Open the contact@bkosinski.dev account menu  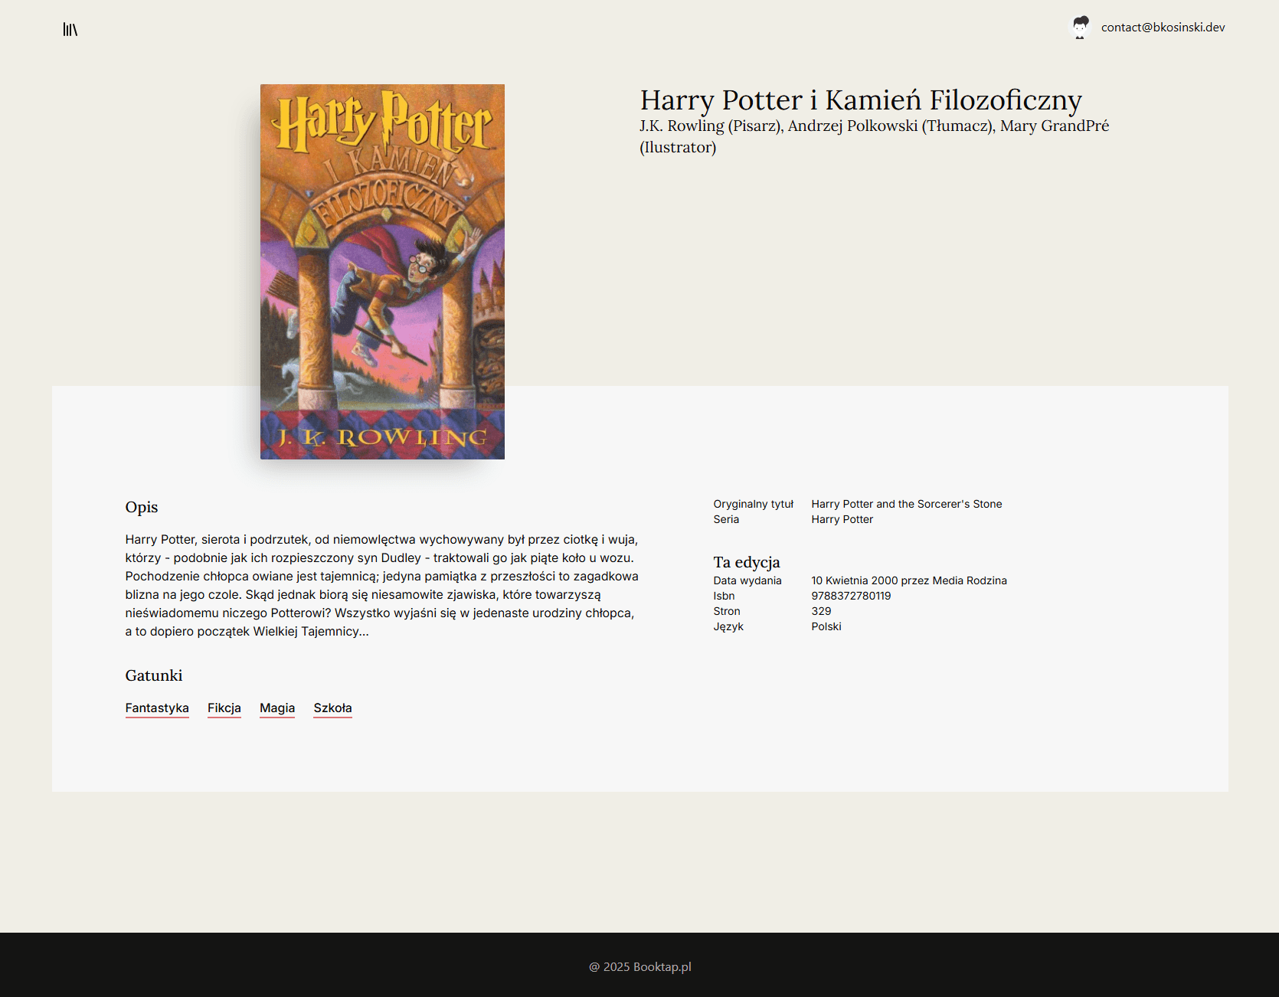pos(1162,28)
